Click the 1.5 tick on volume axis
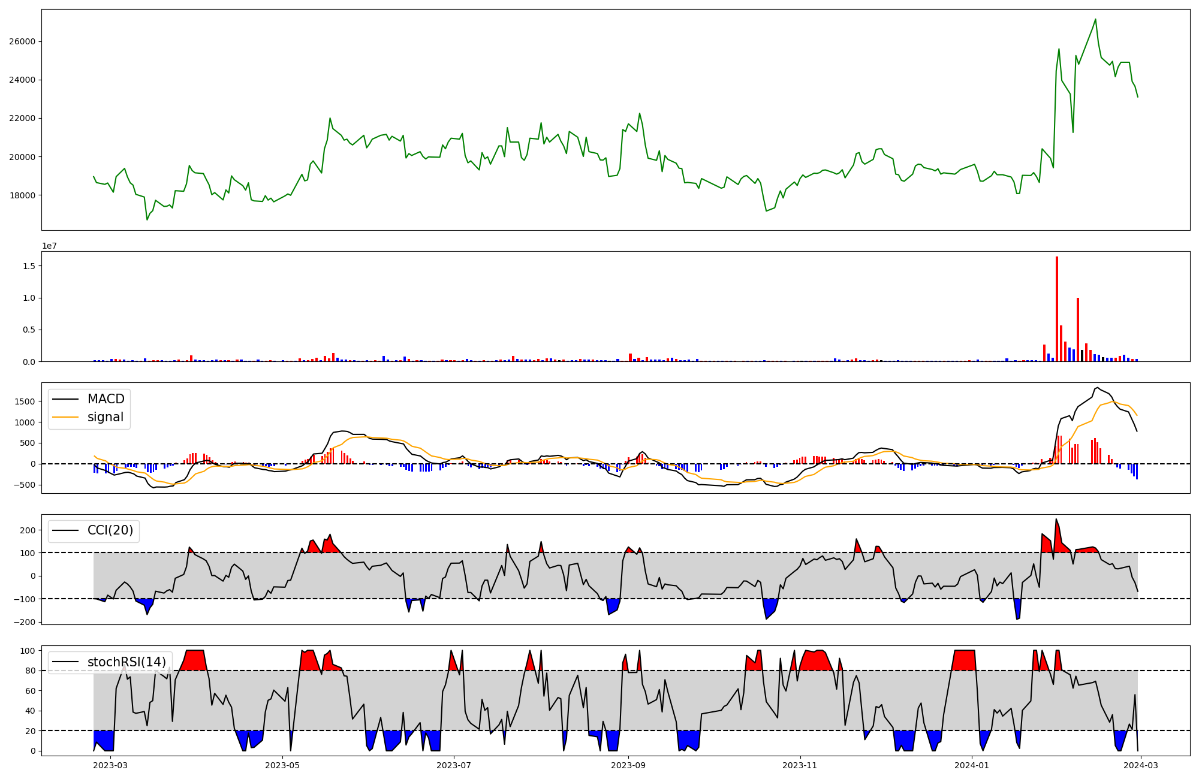Image resolution: width=1199 pixels, height=779 pixels. 29,266
